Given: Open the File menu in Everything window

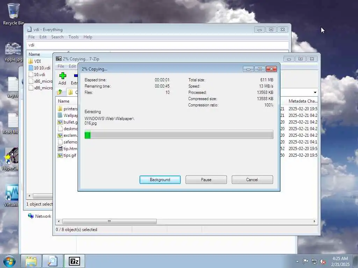Looking at the screenshot, I should 31,37.
